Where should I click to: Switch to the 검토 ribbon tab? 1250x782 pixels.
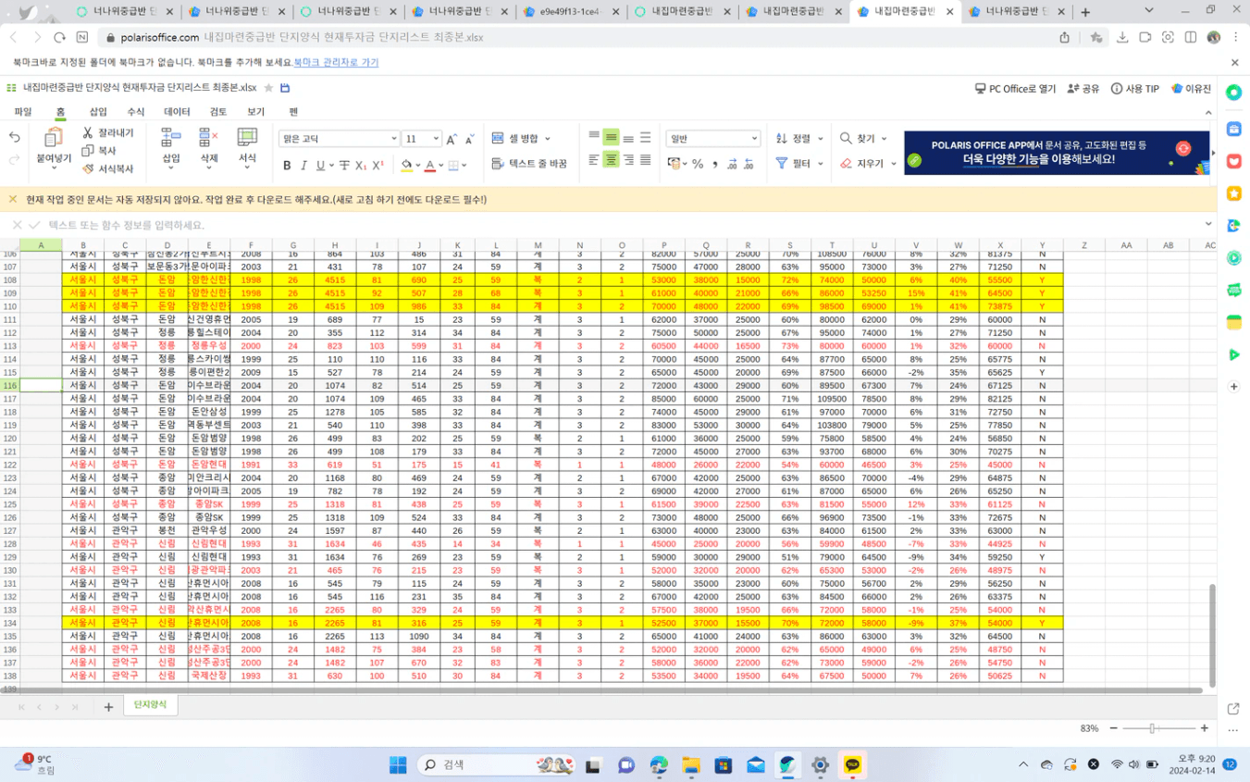[218, 112]
